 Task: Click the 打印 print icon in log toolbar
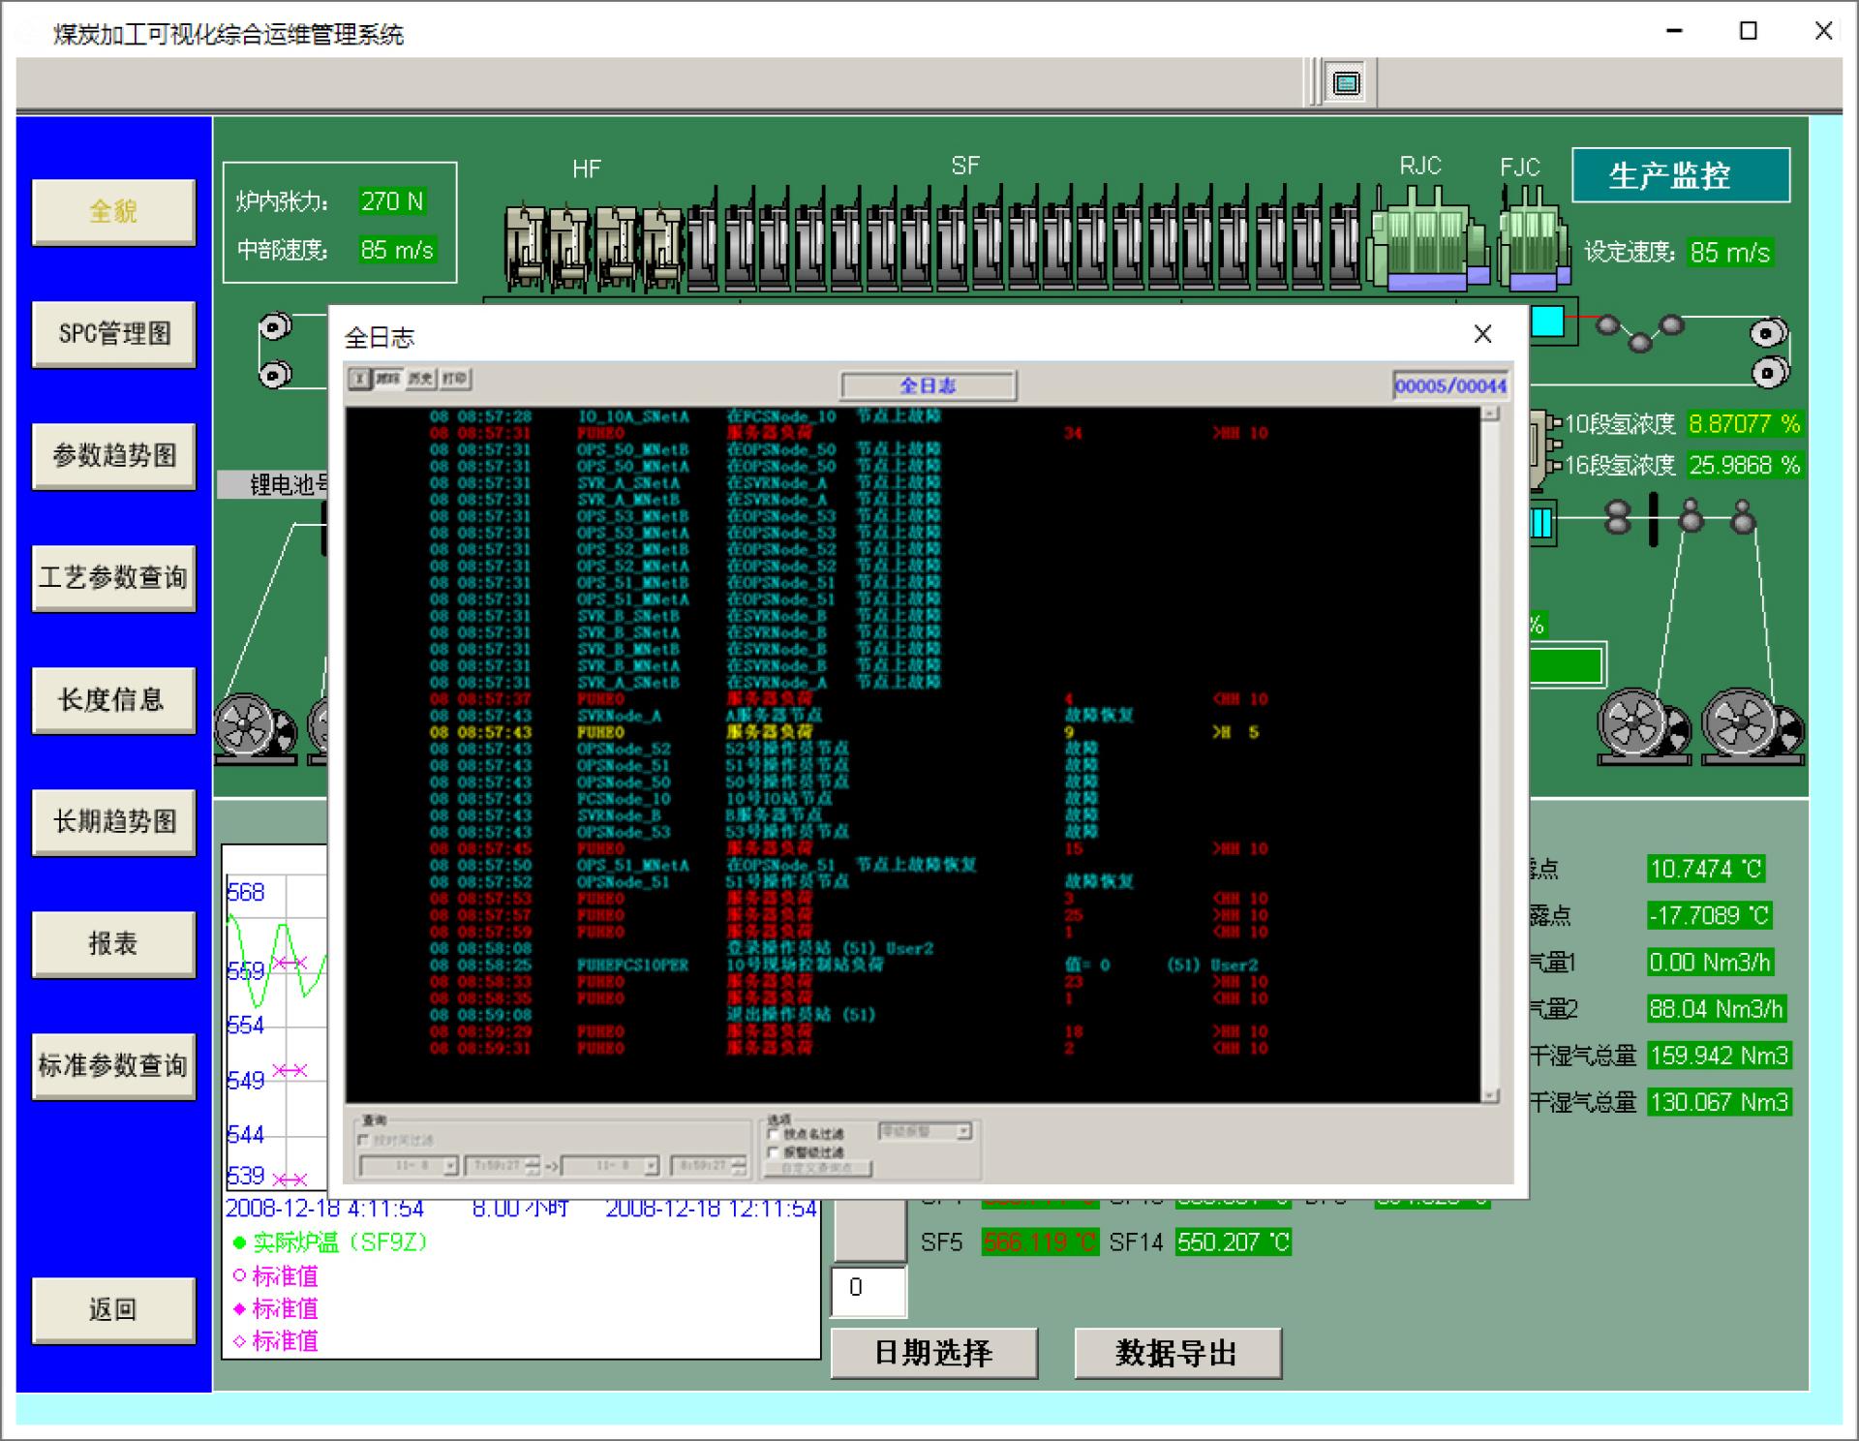455,379
